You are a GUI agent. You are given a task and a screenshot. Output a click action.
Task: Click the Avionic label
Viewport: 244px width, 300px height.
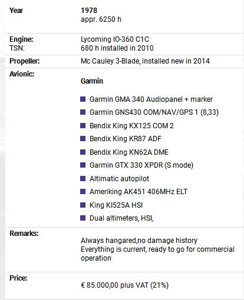click(22, 74)
